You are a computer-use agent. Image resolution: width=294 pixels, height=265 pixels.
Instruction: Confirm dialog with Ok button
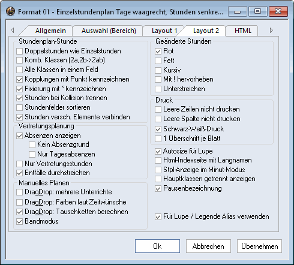(157, 246)
